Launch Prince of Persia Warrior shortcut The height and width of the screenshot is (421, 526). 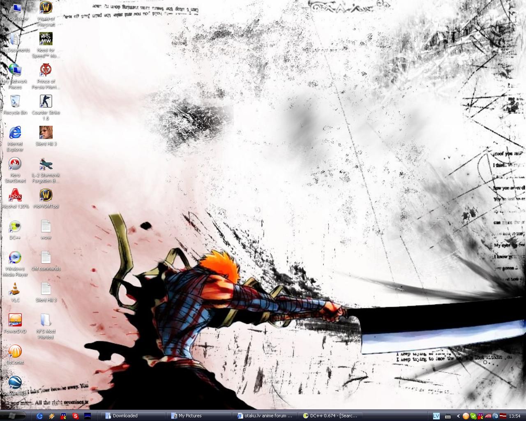[46, 76]
